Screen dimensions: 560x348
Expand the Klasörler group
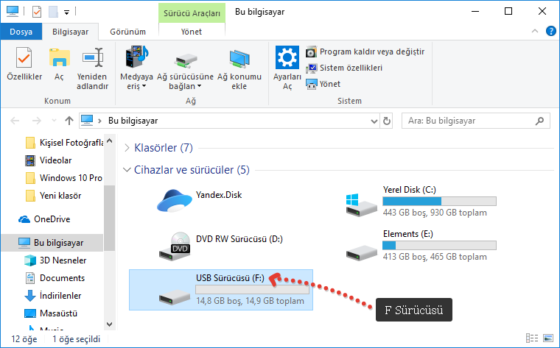tap(127, 148)
